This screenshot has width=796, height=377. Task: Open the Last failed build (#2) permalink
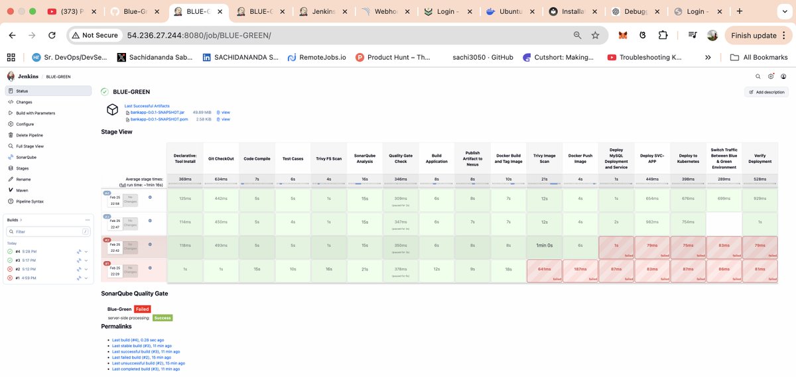(x=141, y=357)
